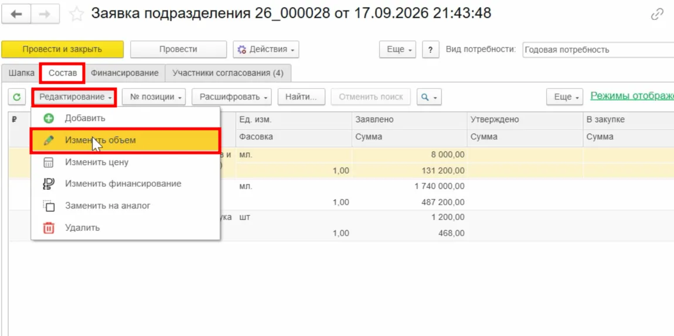
Task: Click the Заявлено column header
Action: tap(409, 120)
